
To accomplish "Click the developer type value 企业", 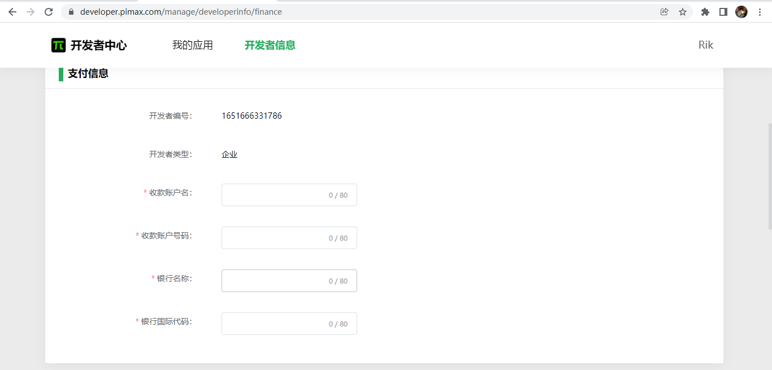I will [229, 154].
